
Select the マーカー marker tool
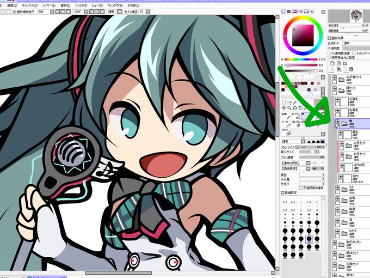click(286, 124)
